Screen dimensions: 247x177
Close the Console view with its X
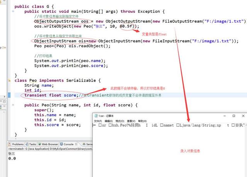point(76,144)
